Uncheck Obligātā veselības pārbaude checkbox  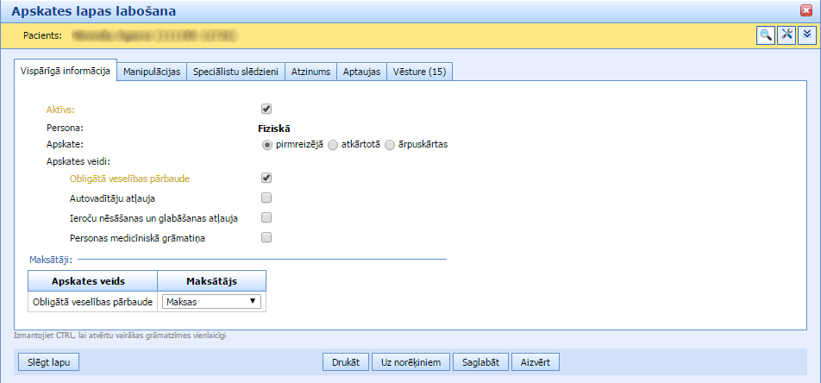pyautogui.click(x=266, y=179)
